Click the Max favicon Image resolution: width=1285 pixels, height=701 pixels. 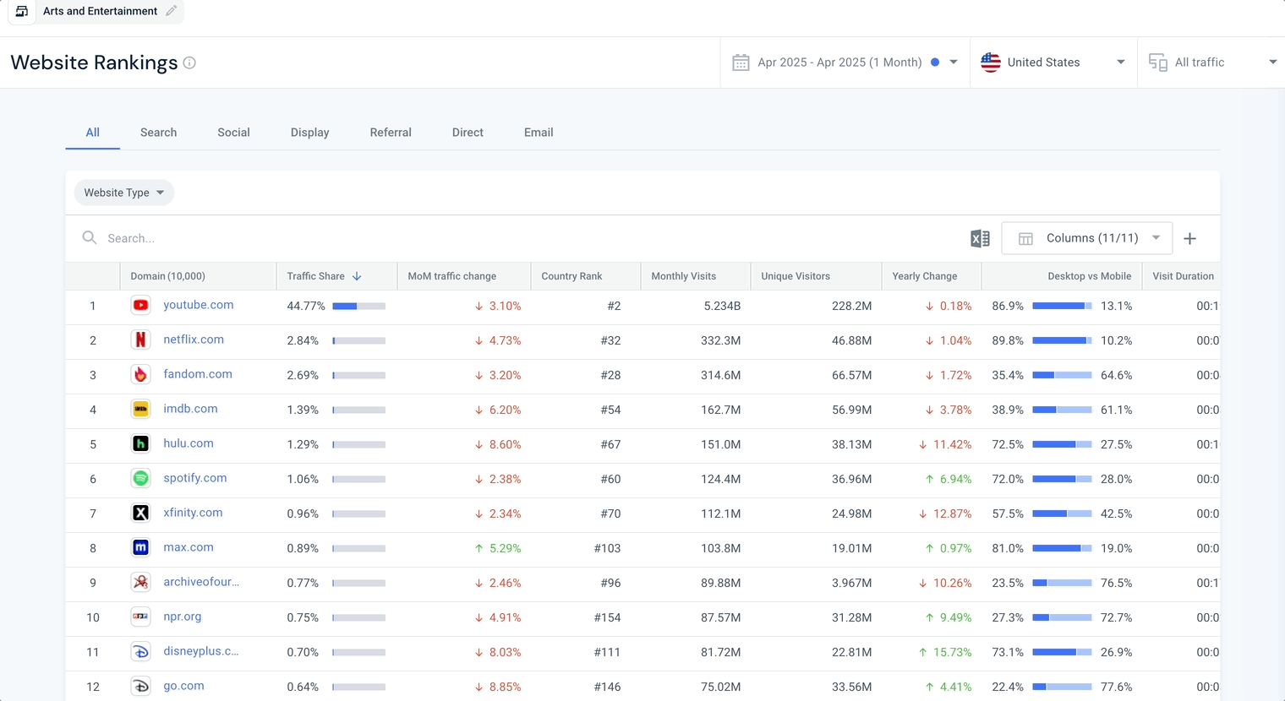point(141,547)
